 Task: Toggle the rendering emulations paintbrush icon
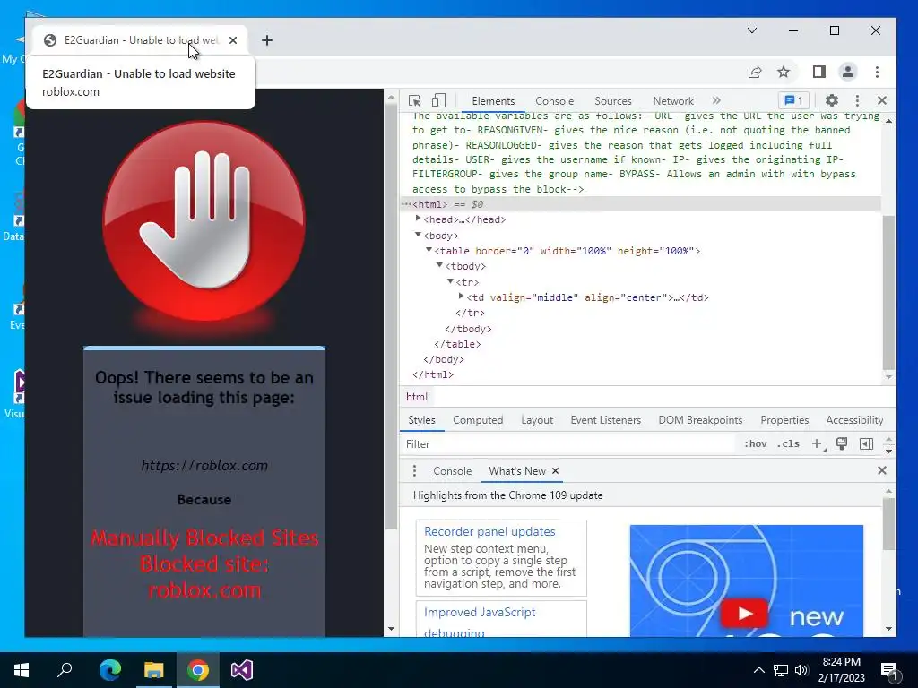tap(842, 444)
